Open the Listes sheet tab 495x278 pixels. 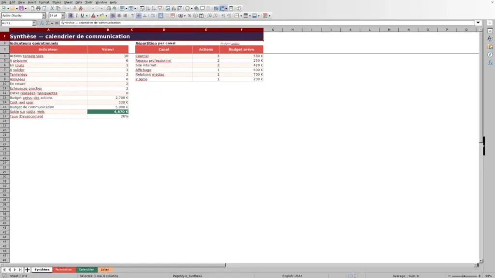click(105, 270)
